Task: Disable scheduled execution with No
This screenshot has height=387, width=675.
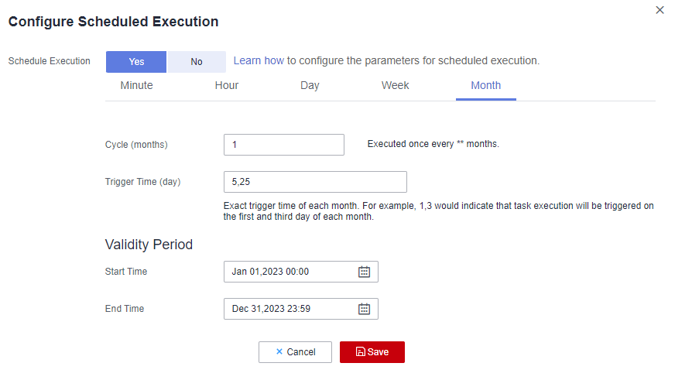Action: pos(197,62)
